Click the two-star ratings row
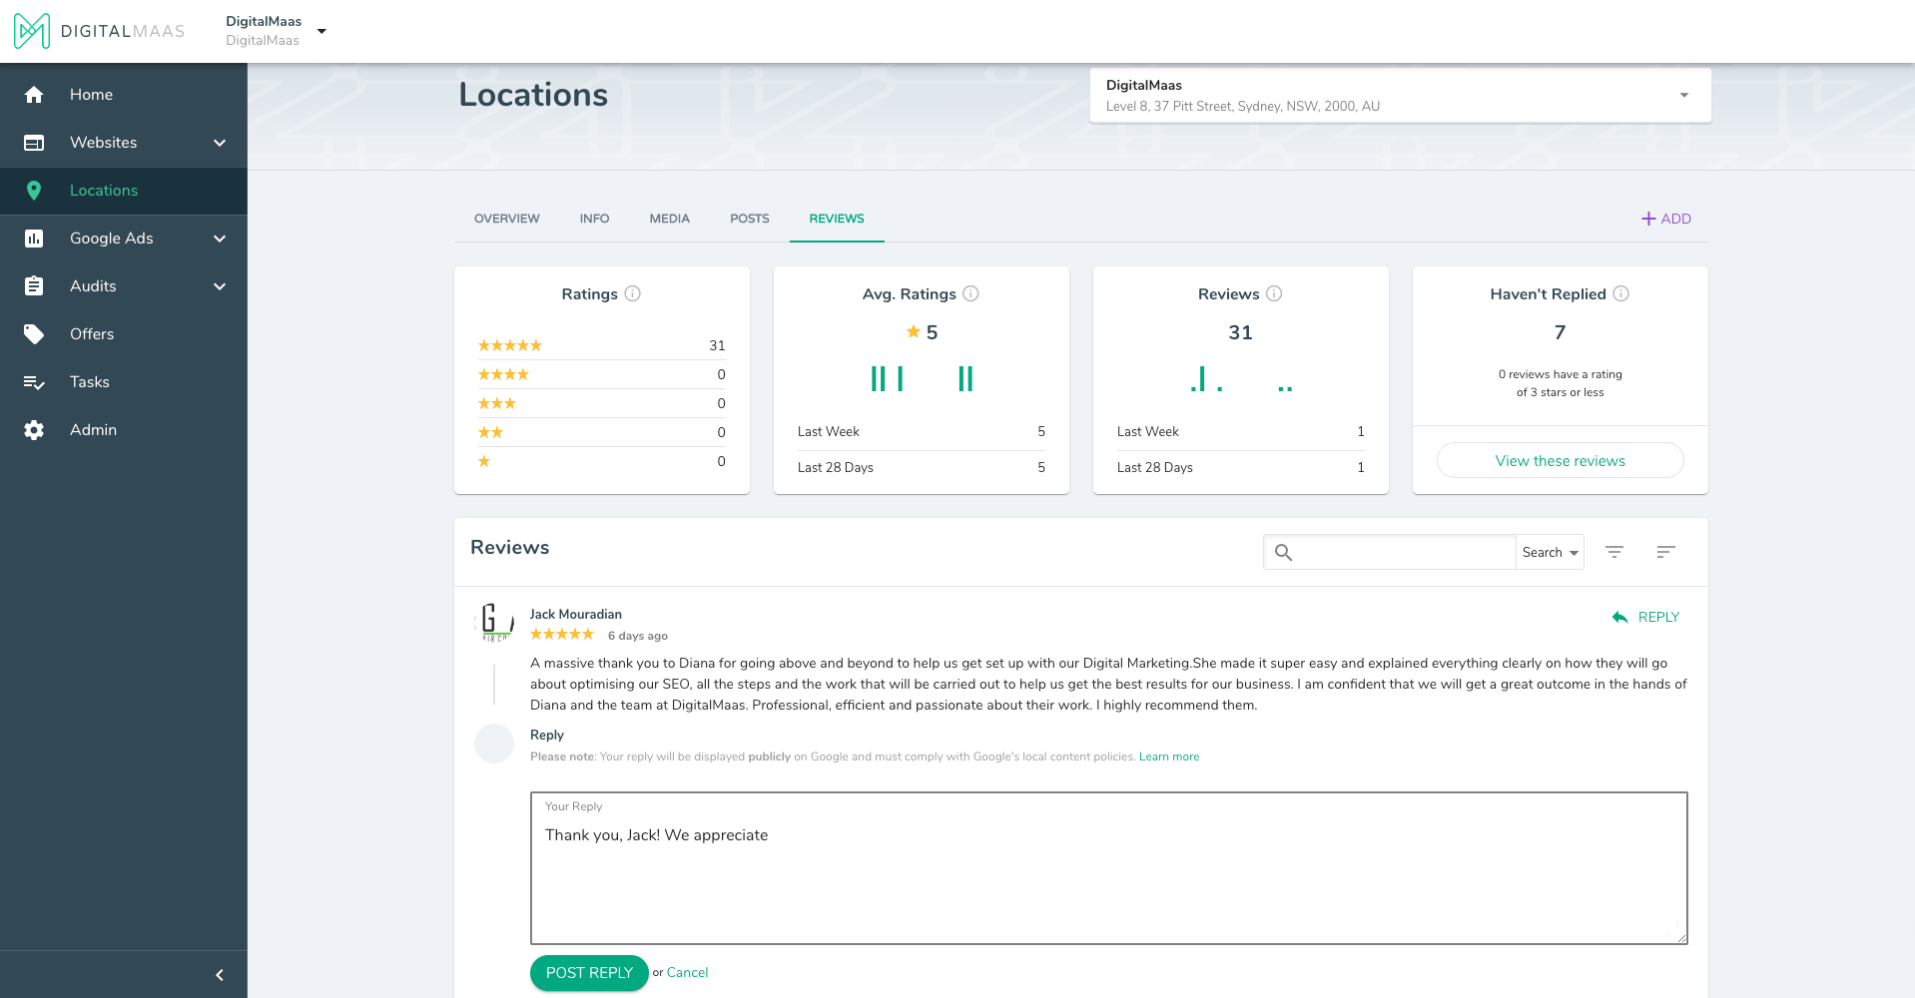This screenshot has width=1915, height=998. (x=602, y=432)
